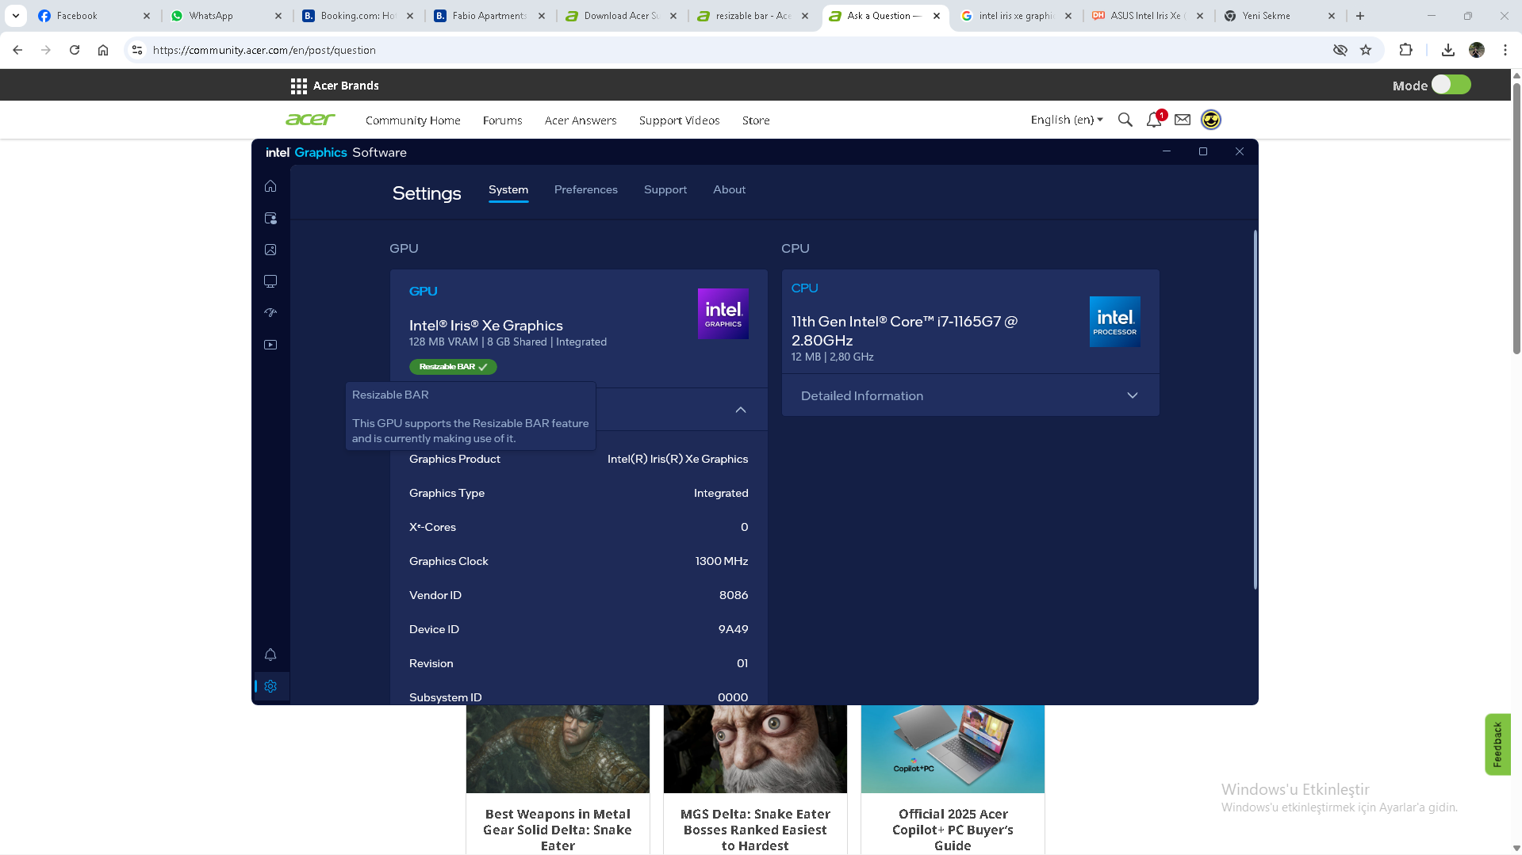This screenshot has height=855, width=1522.
Task: Click the eye-slash icon in address bar
Action: 1340,50
